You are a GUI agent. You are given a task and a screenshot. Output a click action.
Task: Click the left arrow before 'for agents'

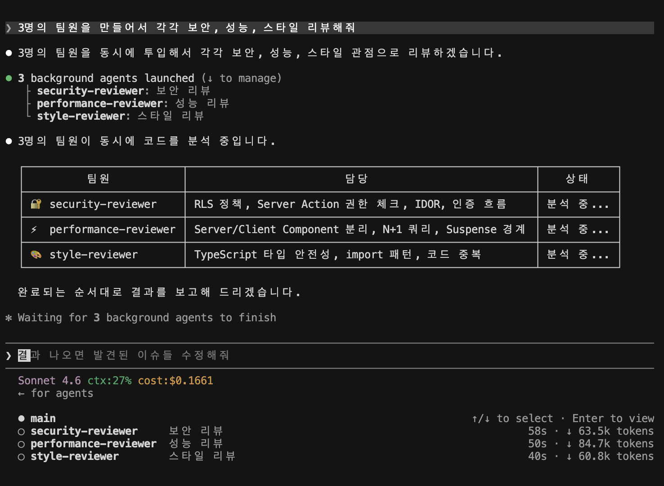[x=21, y=394]
